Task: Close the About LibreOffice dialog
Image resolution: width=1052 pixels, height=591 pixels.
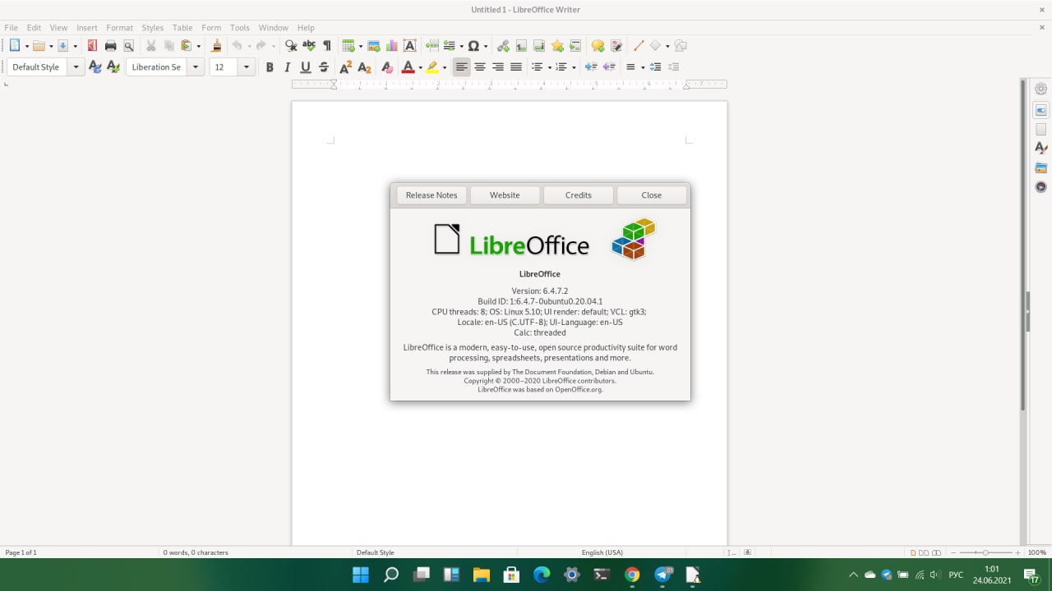Action: pyautogui.click(x=652, y=195)
